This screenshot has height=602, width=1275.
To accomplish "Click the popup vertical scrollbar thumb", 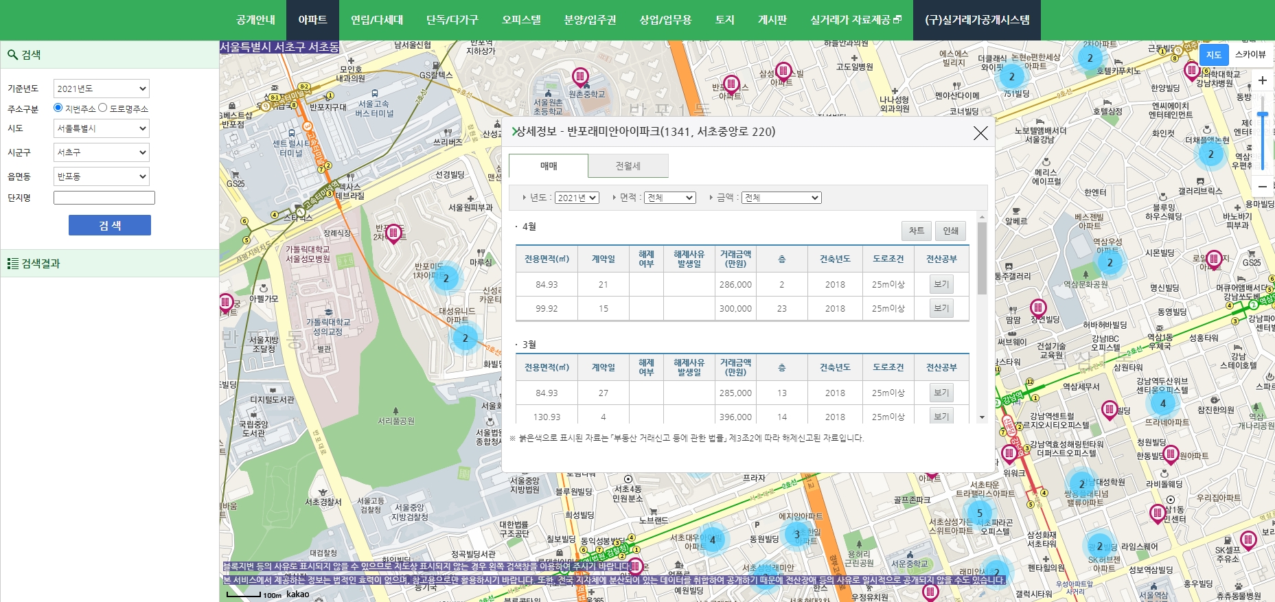I will coord(982,258).
